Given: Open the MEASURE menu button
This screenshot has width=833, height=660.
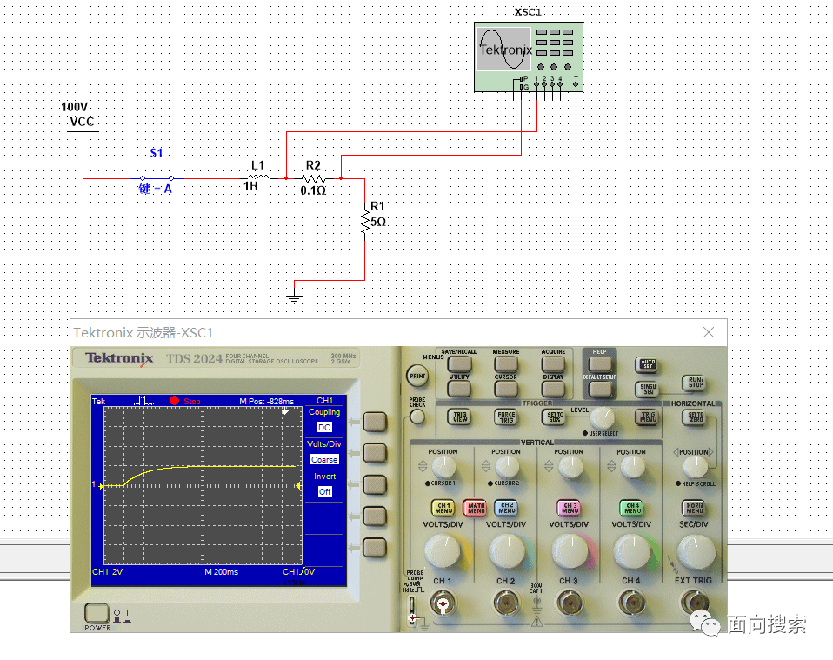Looking at the screenshot, I should pyautogui.click(x=506, y=364).
